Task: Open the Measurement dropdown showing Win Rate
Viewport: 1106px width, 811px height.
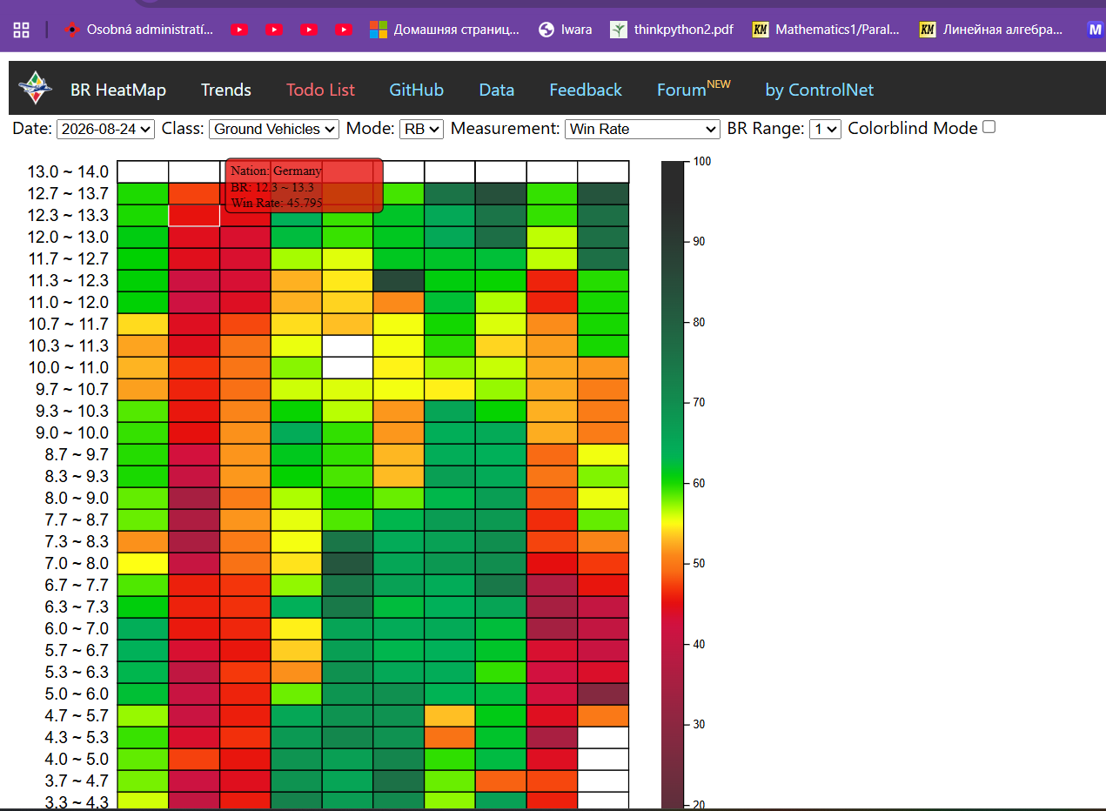Action: coord(642,129)
